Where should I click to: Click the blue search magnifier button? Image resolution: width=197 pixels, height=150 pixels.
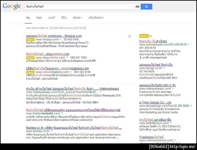point(146,7)
